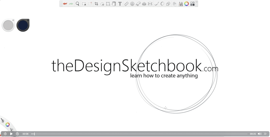Skip forward 15 seconds in the video

click(x=17, y=134)
